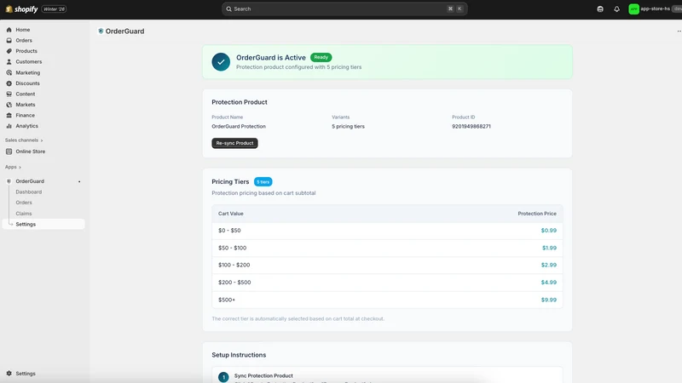Click the Online Store icon
The width and height of the screenshot is (682, 383).
pyautogui.click(x=9, y=151)
